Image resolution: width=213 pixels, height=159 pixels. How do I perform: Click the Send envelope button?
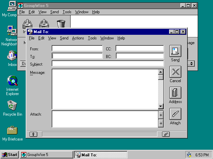[x=175, y=51]
